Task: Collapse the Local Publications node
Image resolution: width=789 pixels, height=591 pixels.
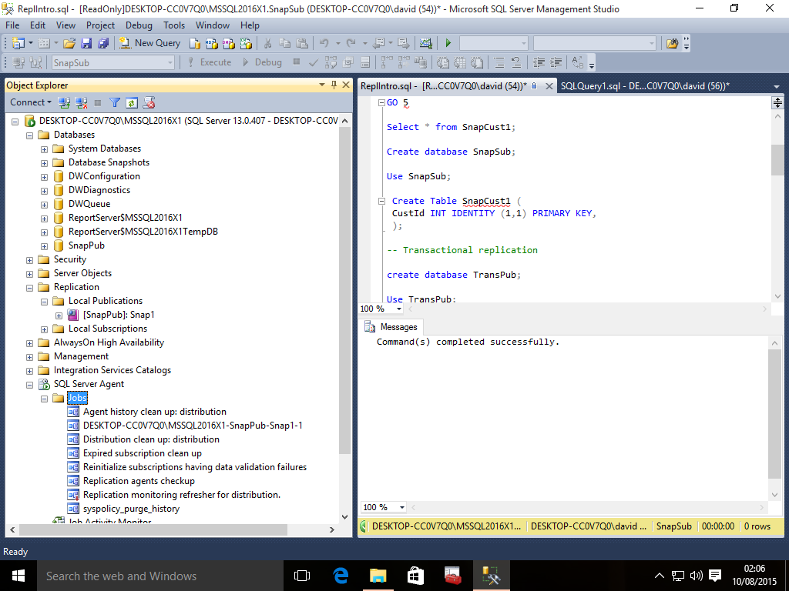Action: pyautogui.click(x=45, y=301)
